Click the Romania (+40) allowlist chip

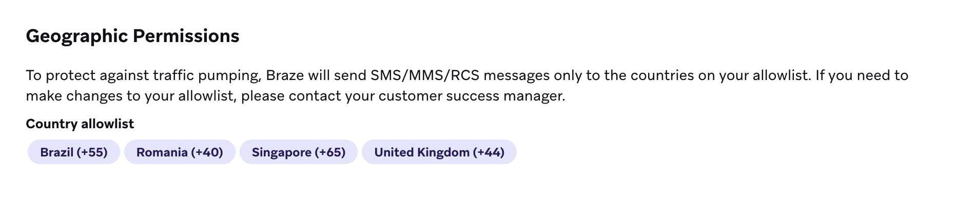(x=180, y=152)
